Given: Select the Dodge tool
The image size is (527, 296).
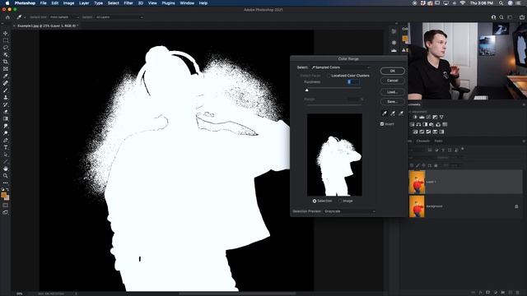Looking at the screenshot, I should point(6,133).
